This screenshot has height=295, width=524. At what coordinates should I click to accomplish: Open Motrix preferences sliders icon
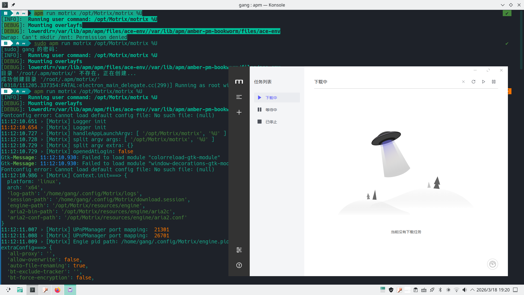tap(239, 250)
